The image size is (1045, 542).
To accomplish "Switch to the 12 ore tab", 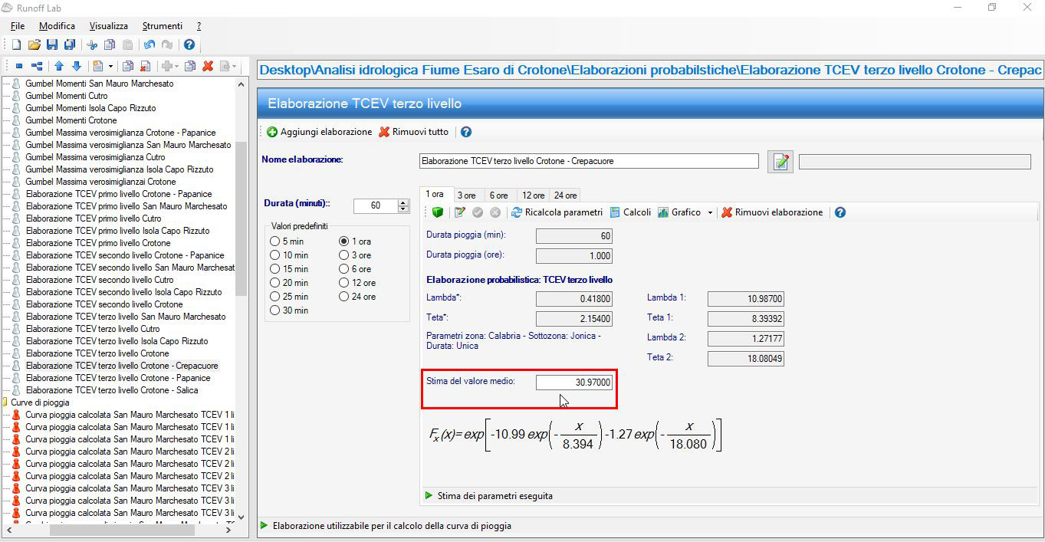I will pyautogui.click(x=534, y=195).
